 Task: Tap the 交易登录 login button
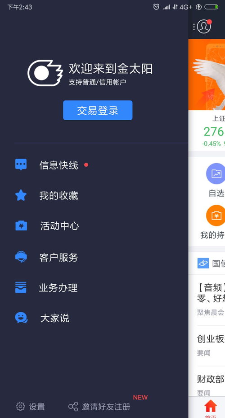coord(98,110)
